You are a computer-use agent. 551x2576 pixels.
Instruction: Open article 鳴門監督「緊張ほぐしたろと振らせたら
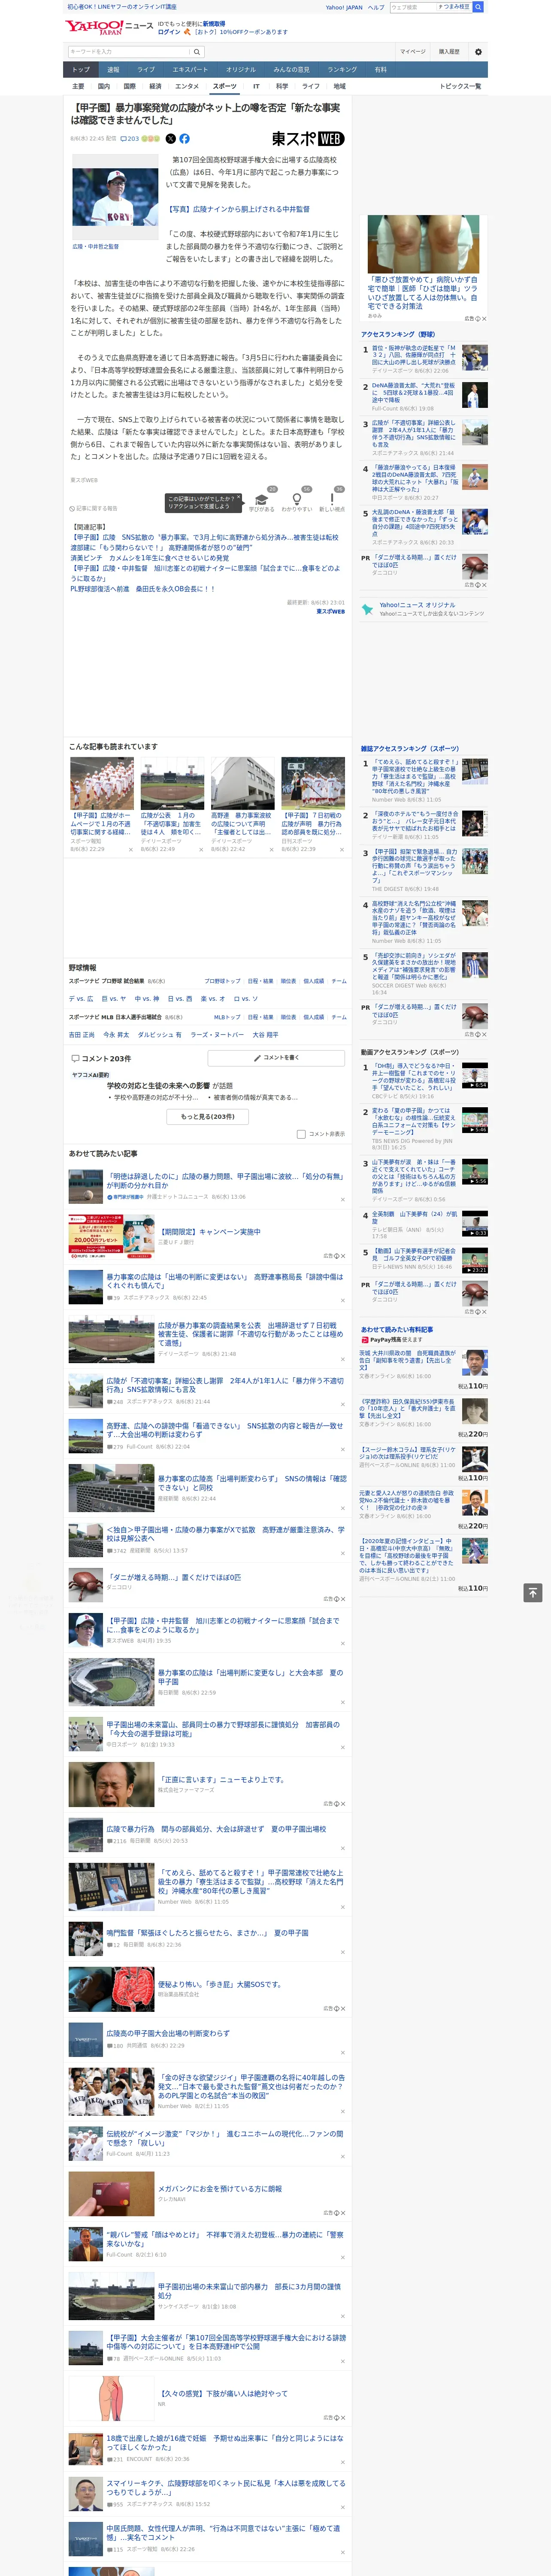208,1933
